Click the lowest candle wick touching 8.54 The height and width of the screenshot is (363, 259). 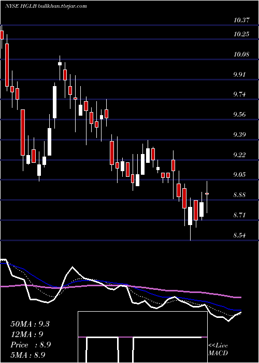coord(190,219)
